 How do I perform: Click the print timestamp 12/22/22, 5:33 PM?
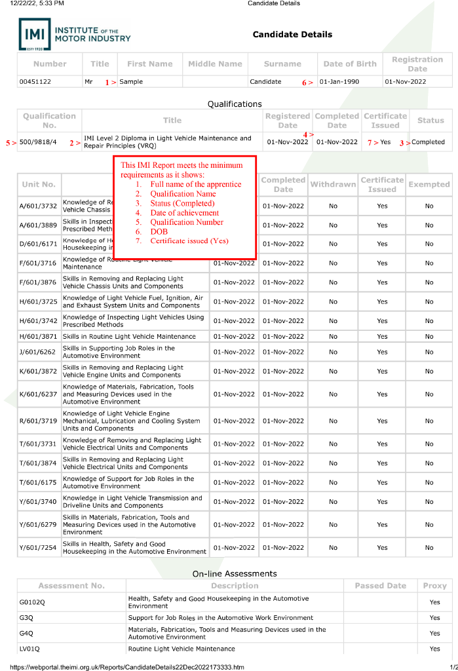pos(33,4)
